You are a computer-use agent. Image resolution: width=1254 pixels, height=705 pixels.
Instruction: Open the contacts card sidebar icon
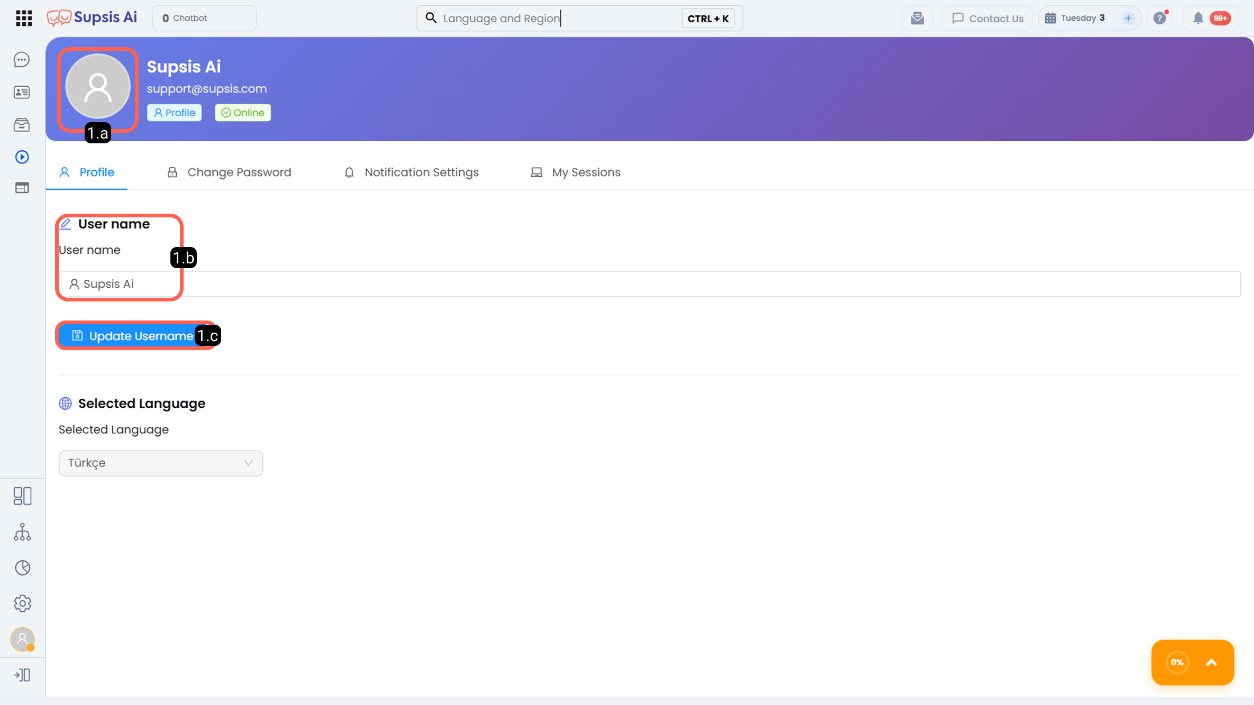click(x=22, y=93)
